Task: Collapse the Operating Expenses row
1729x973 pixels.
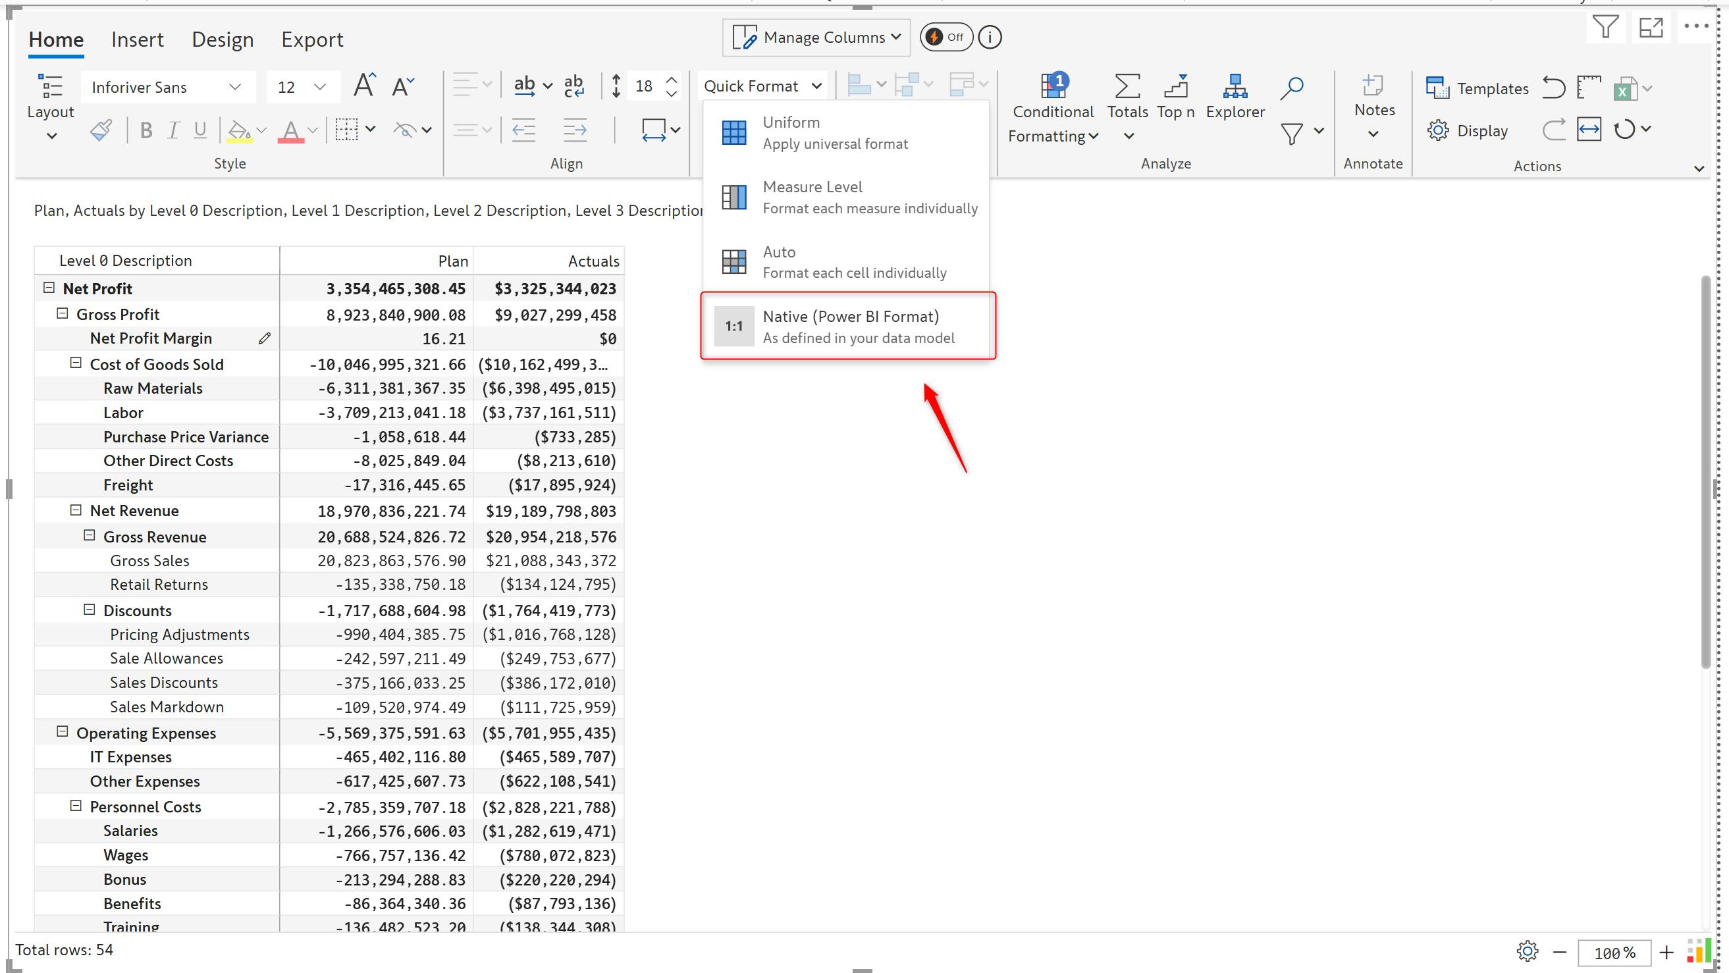Action: click(63, 731)
